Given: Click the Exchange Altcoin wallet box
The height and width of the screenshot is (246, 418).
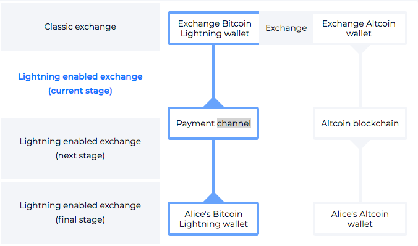Looking at the screenshot, I should [x=359, y=28].
